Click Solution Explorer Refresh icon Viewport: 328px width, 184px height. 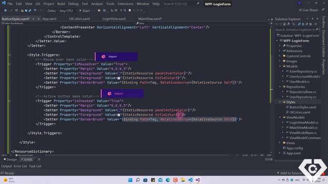click(x=303, y=24)
